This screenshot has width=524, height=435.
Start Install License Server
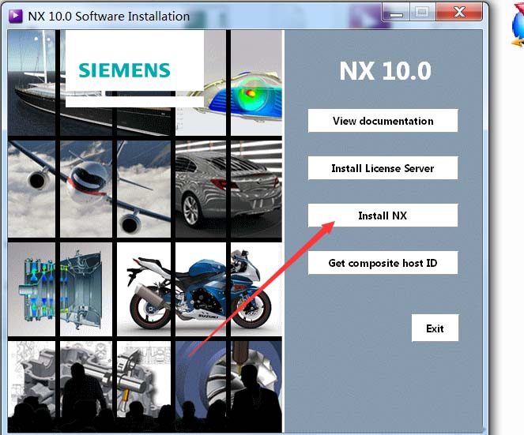tap(383, 168)
